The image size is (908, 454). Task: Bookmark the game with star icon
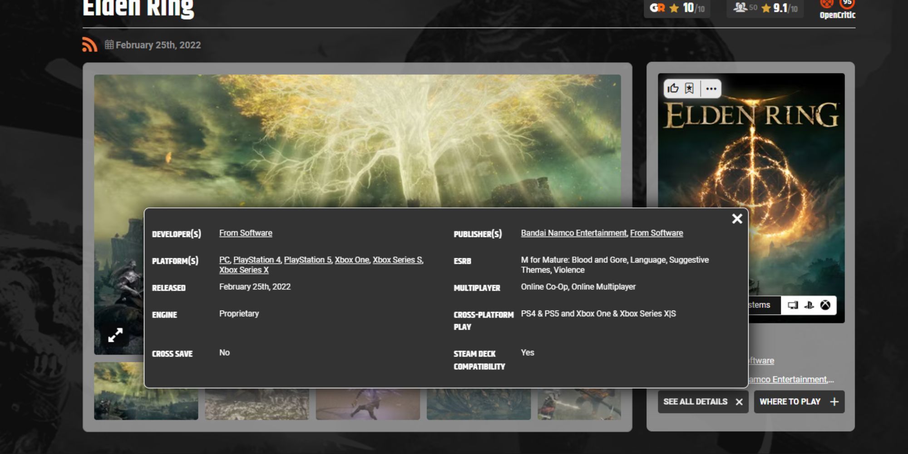click(689, 88)
